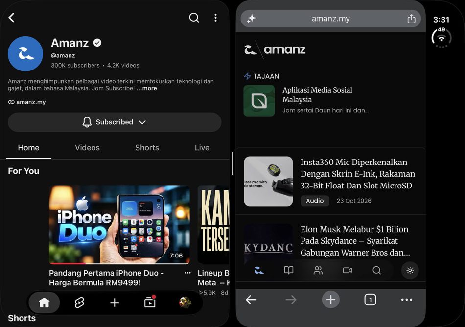
Task: Switch to the Home tab on Amanz channel
Action: [28, 148]
